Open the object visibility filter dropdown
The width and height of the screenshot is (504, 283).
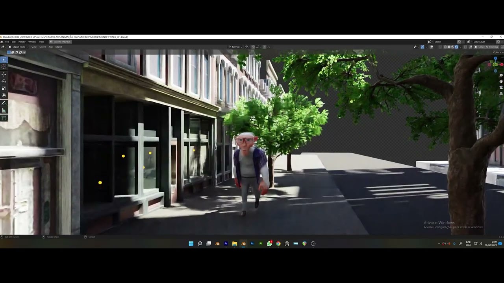[416, 47]
